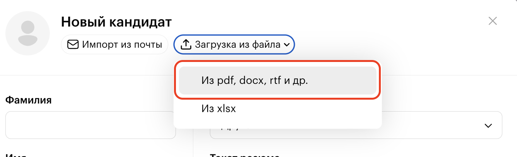
Task: Click the partially visible Имя label
Action: [x=15, y=155]
